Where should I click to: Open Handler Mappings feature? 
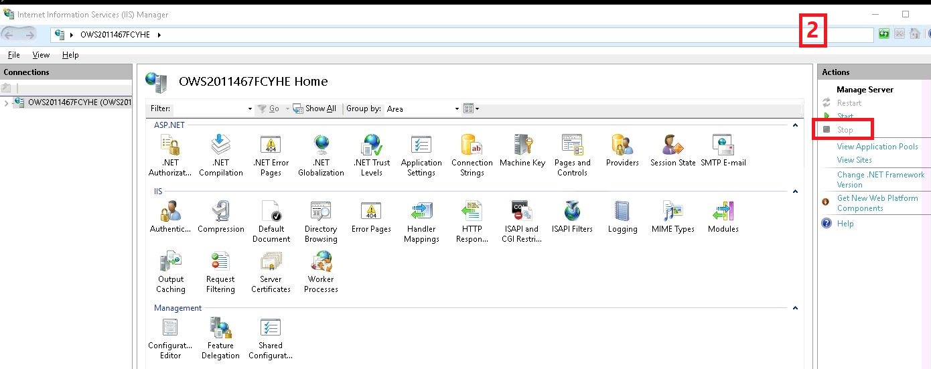coord(421,221)
